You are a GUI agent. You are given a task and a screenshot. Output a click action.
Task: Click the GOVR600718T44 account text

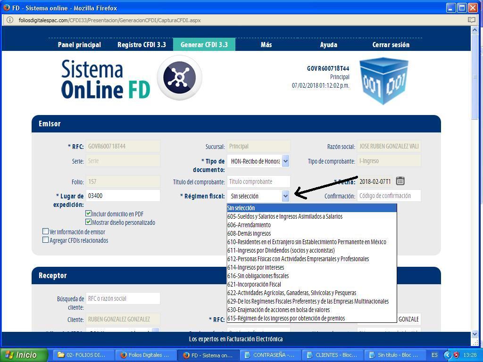328,68
